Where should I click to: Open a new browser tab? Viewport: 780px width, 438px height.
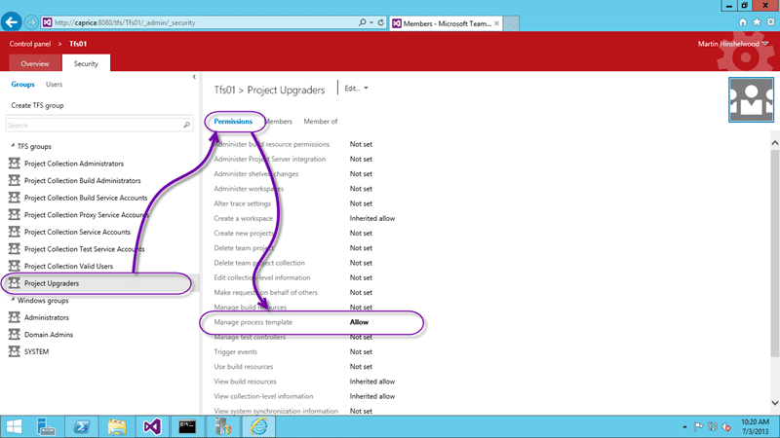(511, 23)
